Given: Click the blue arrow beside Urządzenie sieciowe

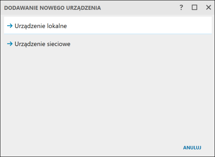Looking at the screenshot, I should point(10,44).
